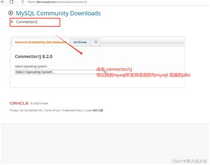Open the Terms of Use link

click(x=52, y=110)
